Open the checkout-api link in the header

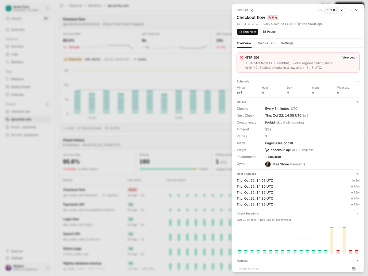pyautogui.click(x=312, y=24)
